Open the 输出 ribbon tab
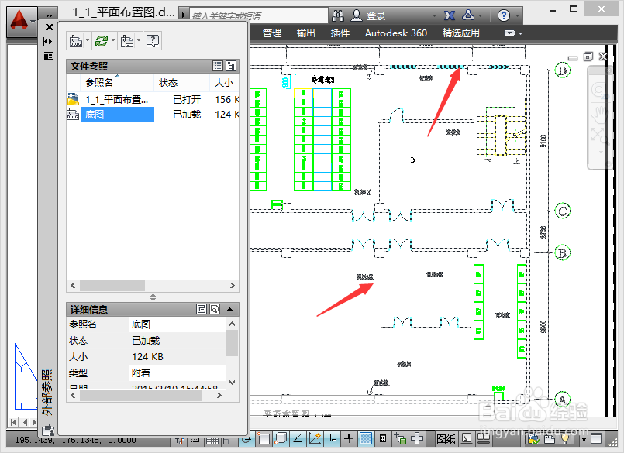This screenshot has height=453, width=624. [306, 33]
